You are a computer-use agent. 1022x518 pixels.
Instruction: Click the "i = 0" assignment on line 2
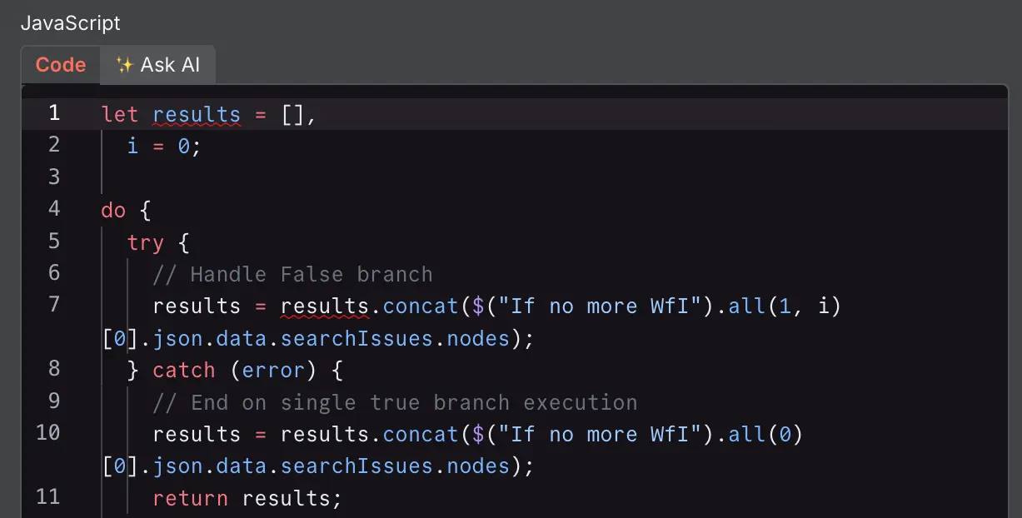[x=164, y=147]
